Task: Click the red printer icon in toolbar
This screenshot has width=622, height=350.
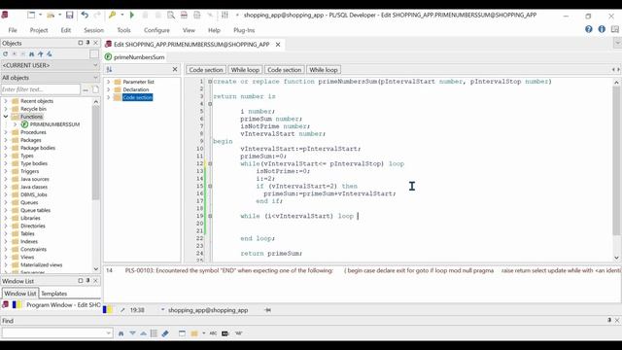Action: click(184, 16)
